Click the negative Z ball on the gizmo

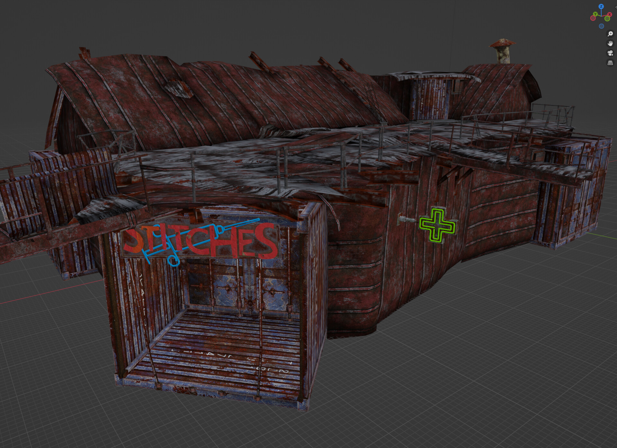pos(601,26)
